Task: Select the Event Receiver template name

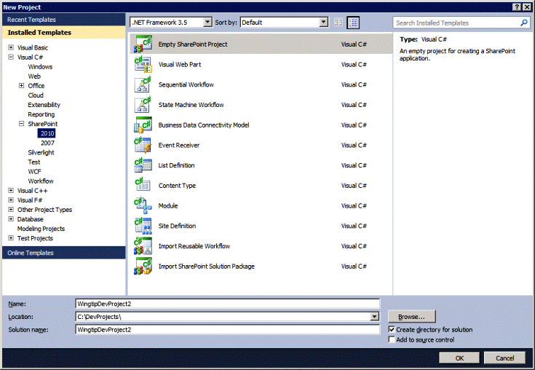Action: point(179,146)
